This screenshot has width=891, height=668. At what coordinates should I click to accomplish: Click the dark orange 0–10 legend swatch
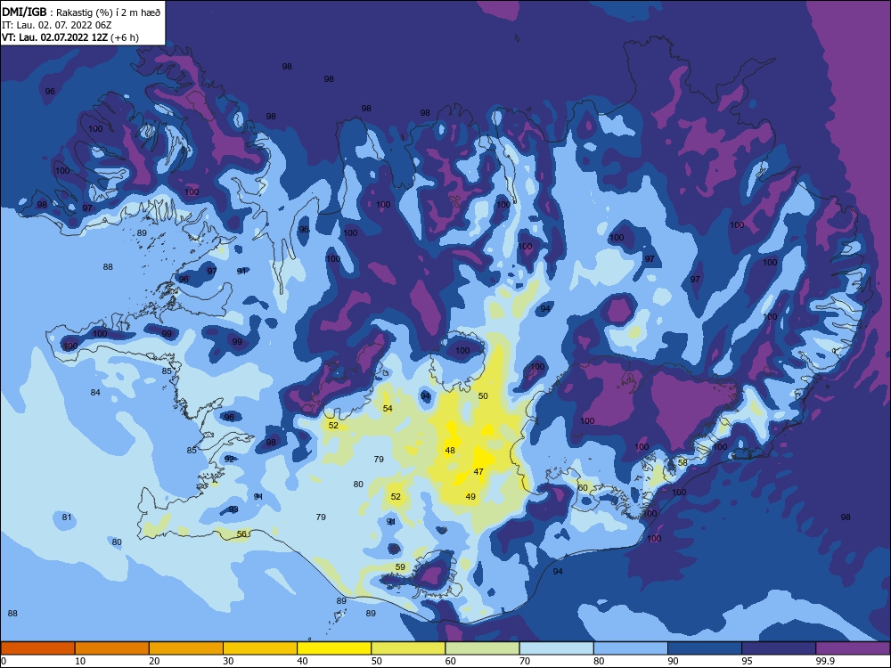pos(37,648)
